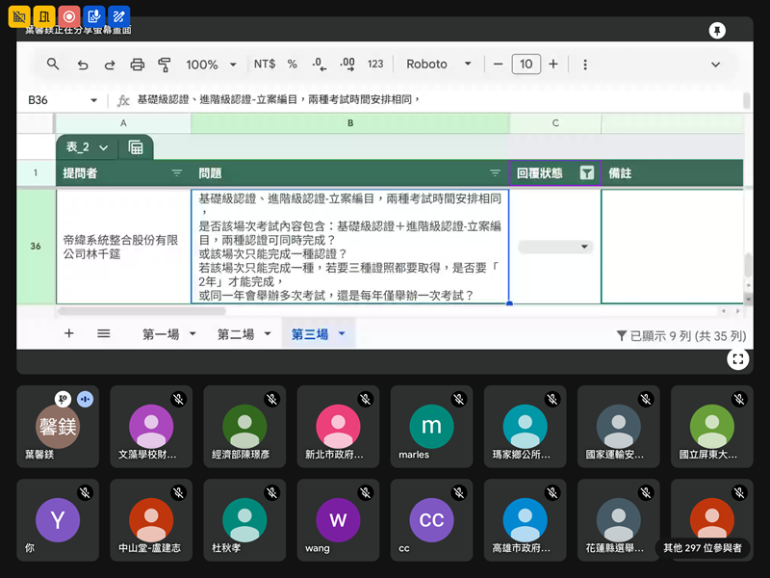The height and width of the screenshot is (578, 770).
Task: Open the 123 number formats menu
Action: pos(375,64)
